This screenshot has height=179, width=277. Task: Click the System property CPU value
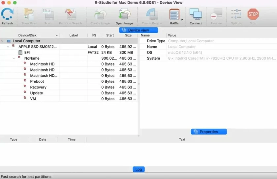pos(222,58)
